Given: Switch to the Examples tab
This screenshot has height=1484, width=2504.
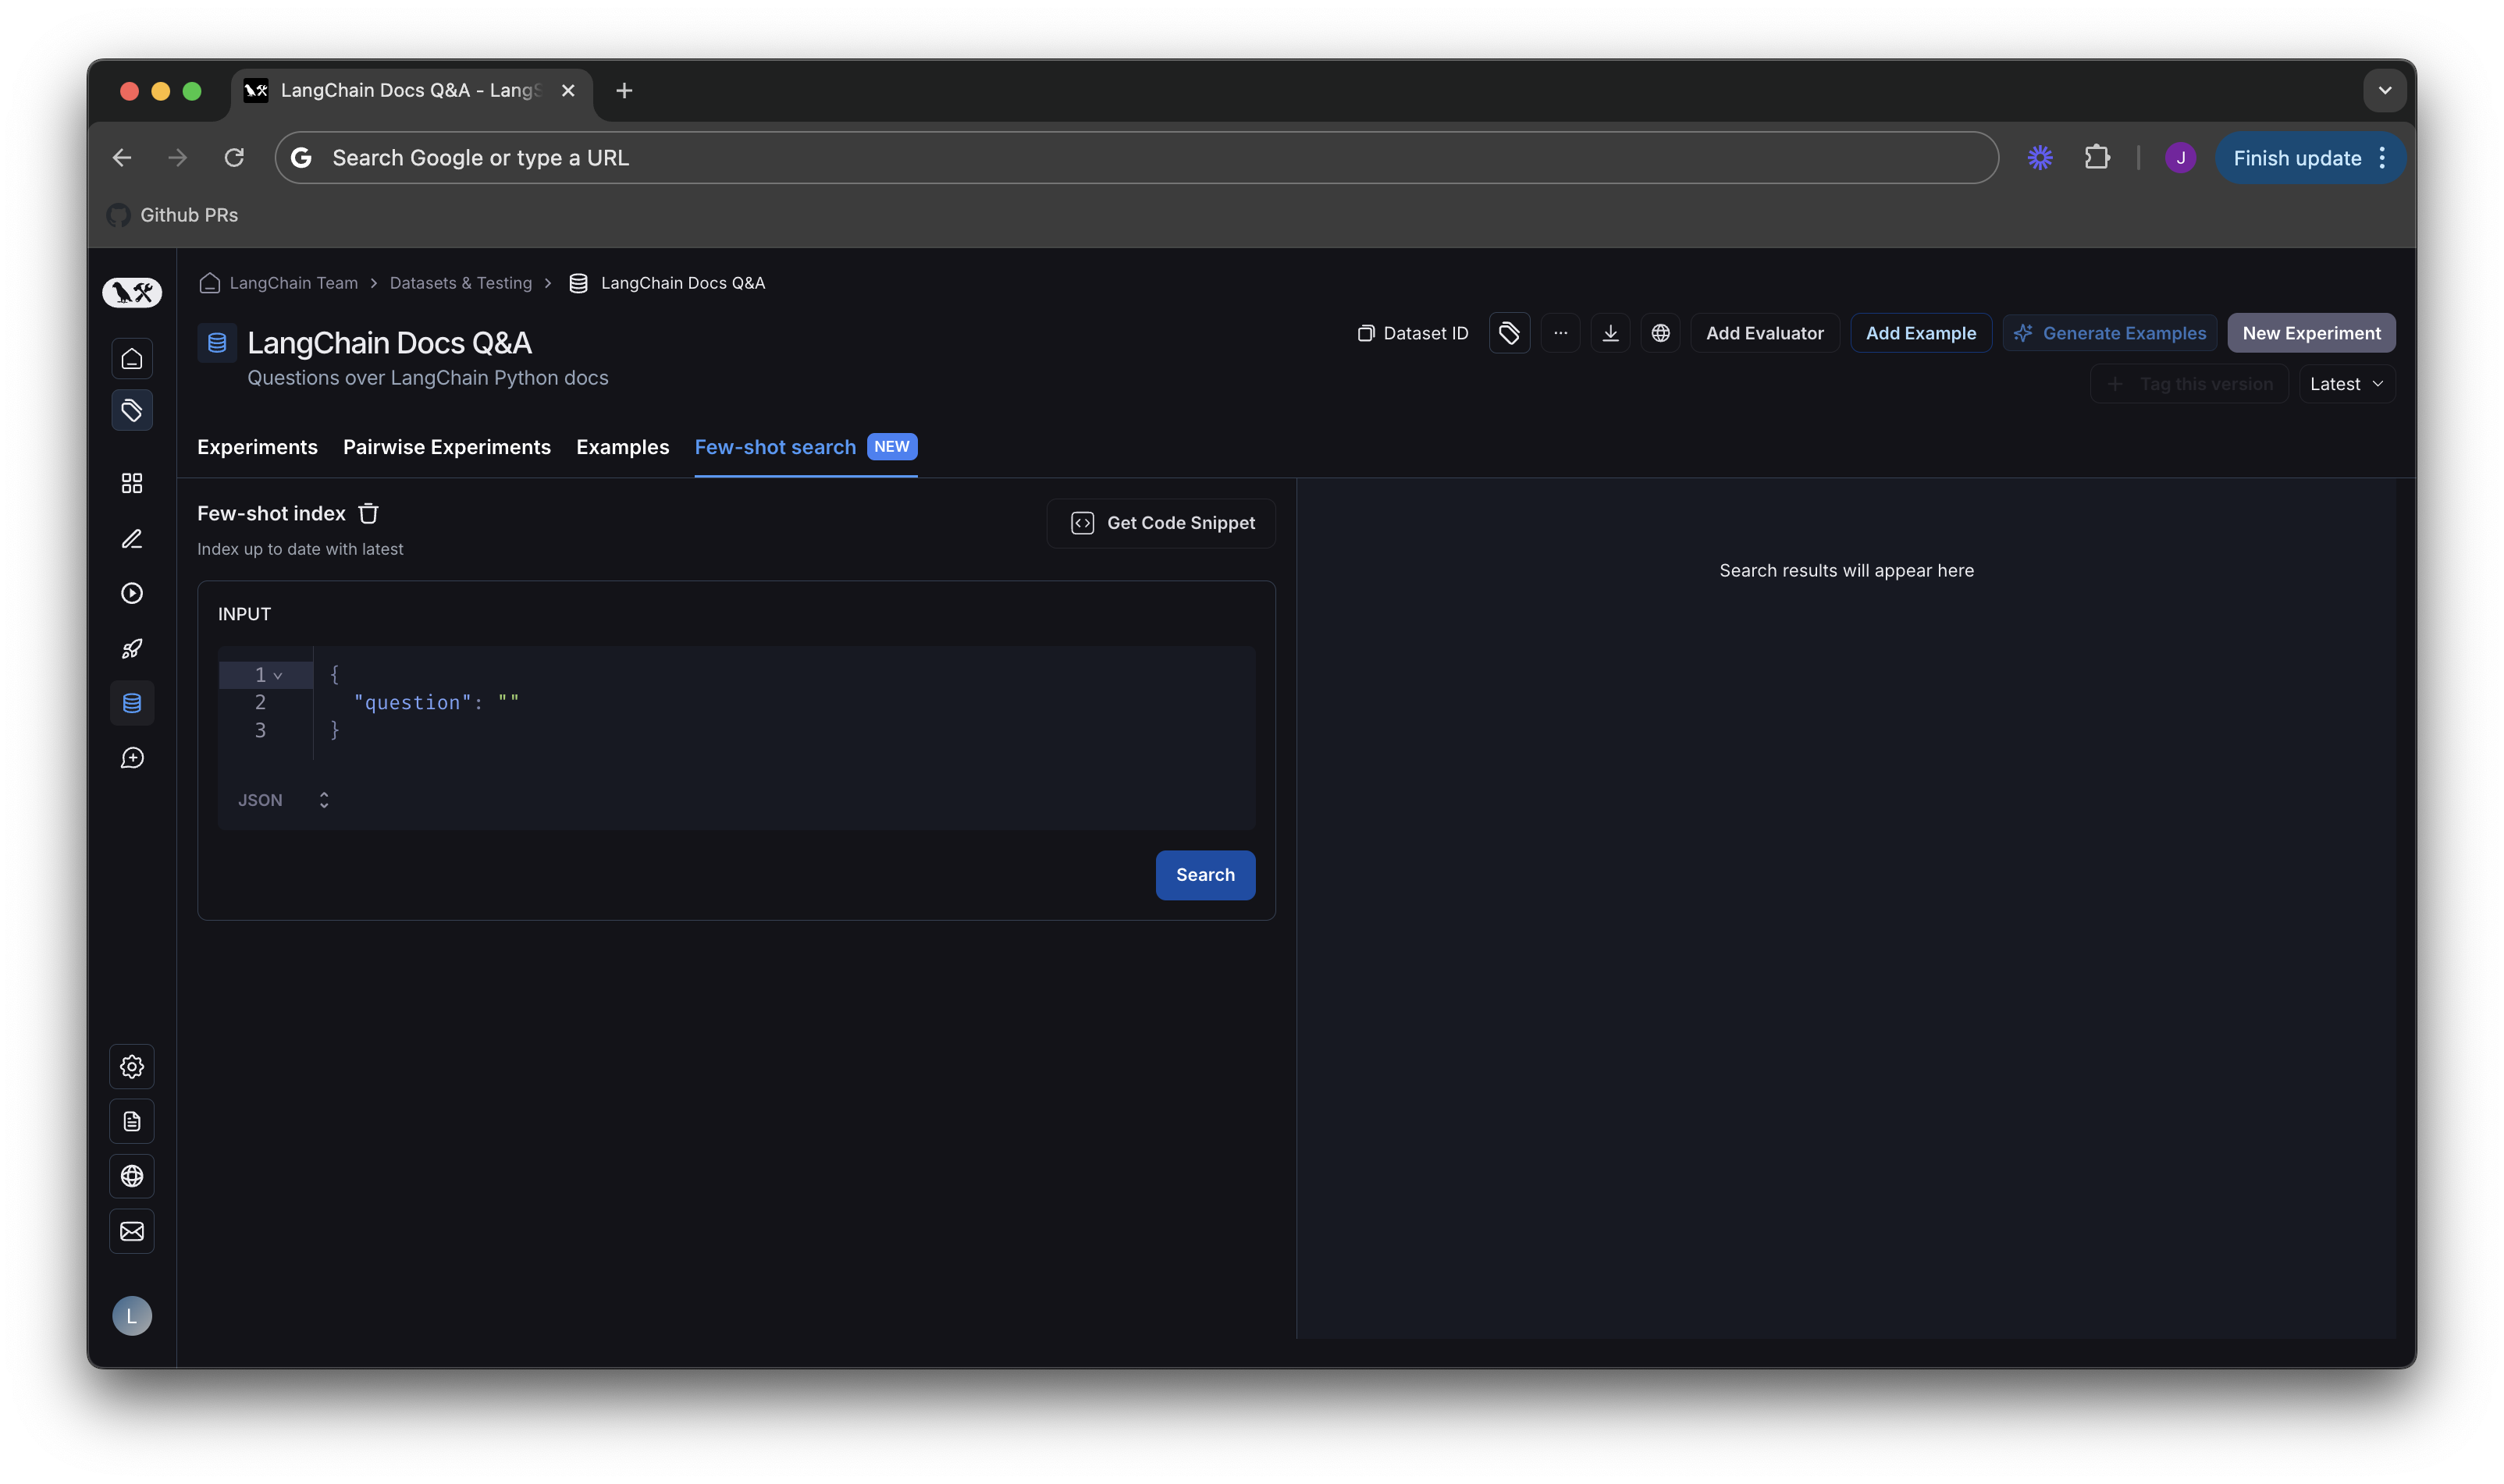Looking at the screenshot, I should 622,447.
